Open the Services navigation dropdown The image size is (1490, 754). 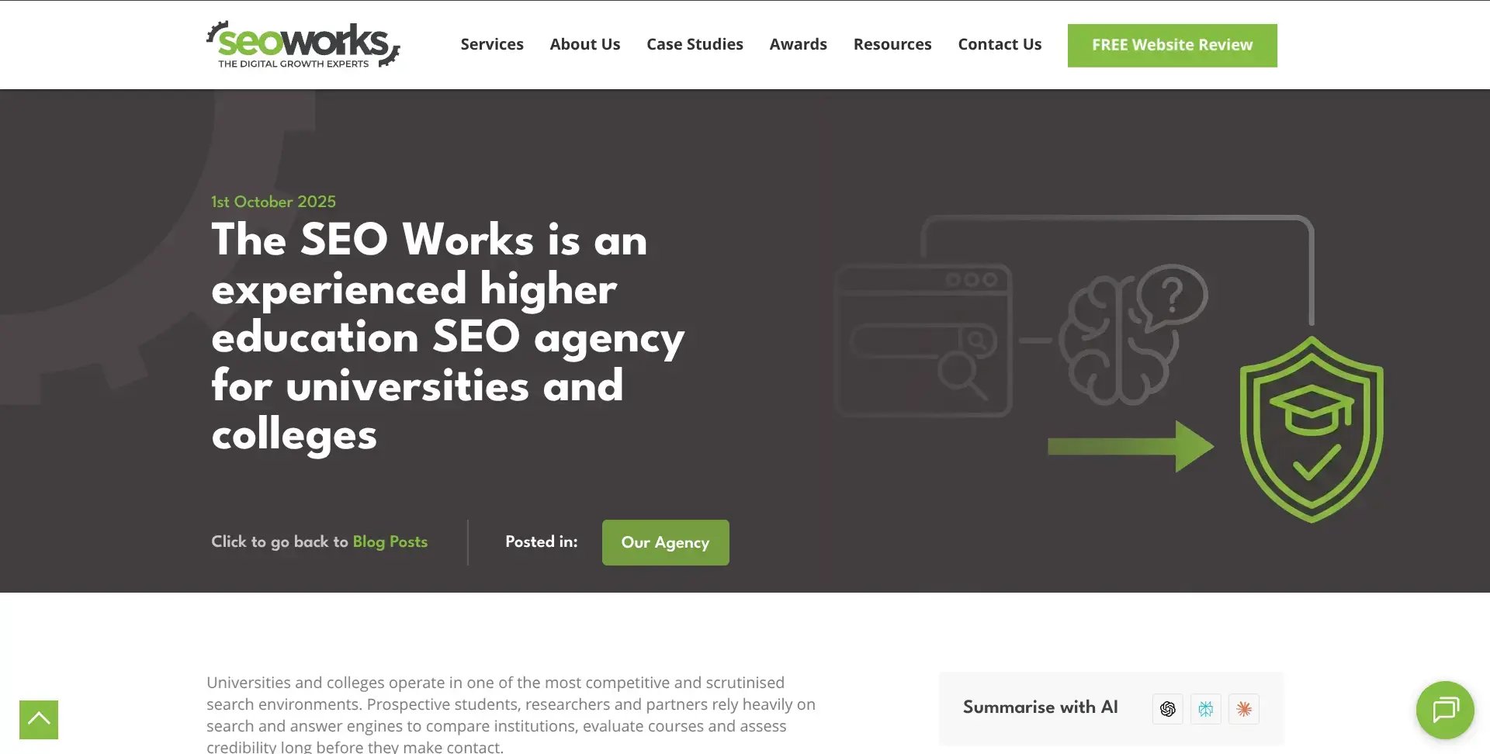click(491, 44)
